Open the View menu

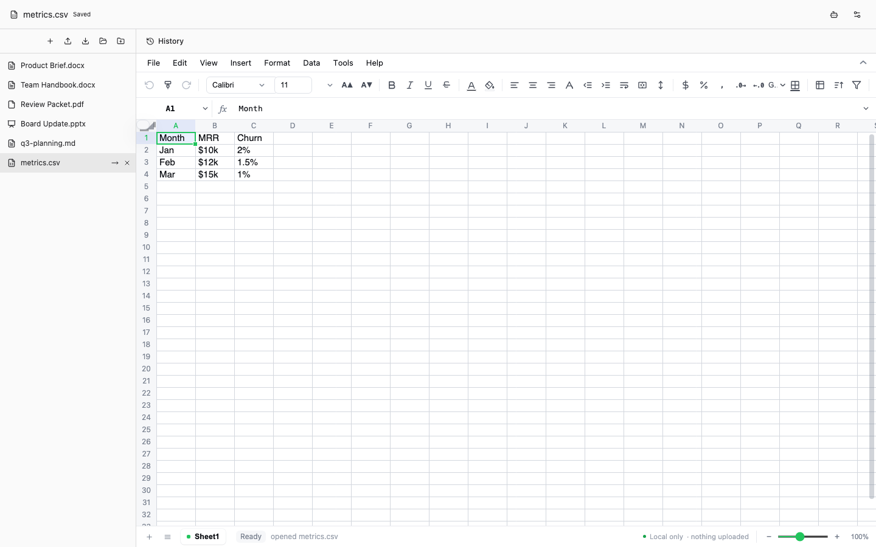tap(209, 63)
